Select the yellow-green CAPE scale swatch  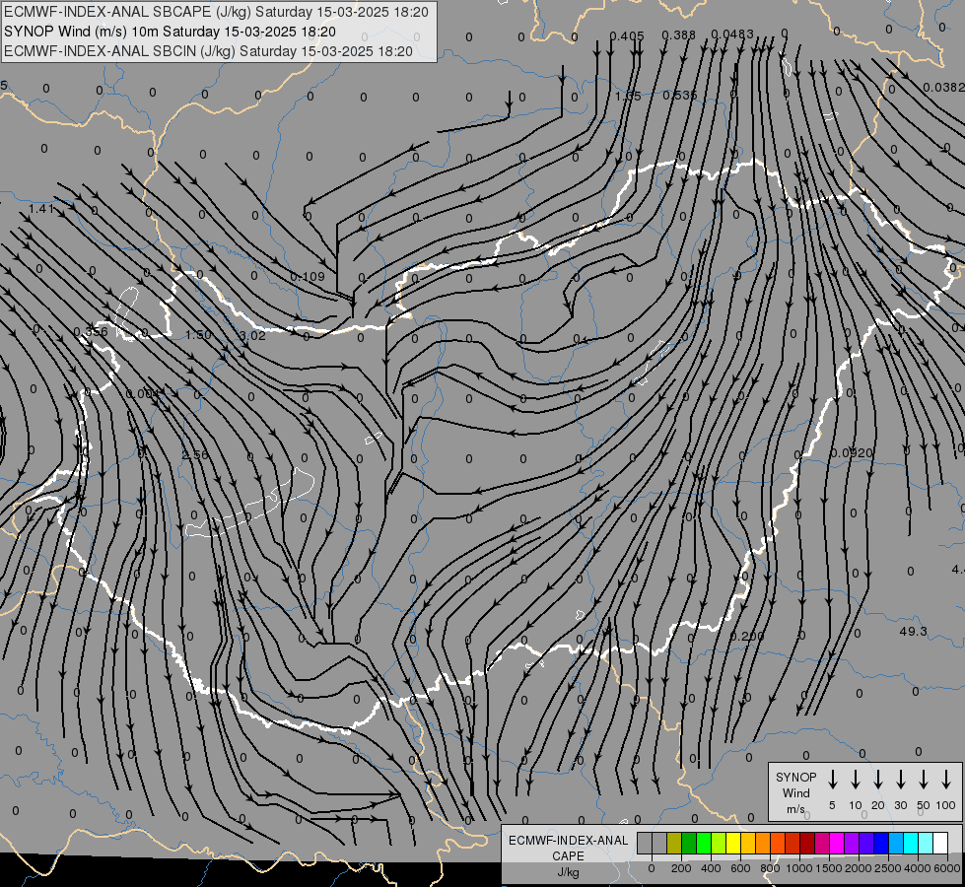point(719,843)
